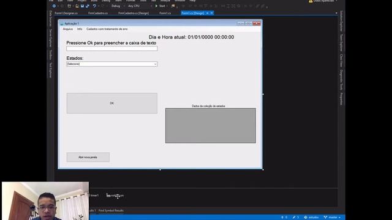Open the Any CPU platform dropdown
The height and width of the screenshot is (220, 392).
click(x=140, y=6)
